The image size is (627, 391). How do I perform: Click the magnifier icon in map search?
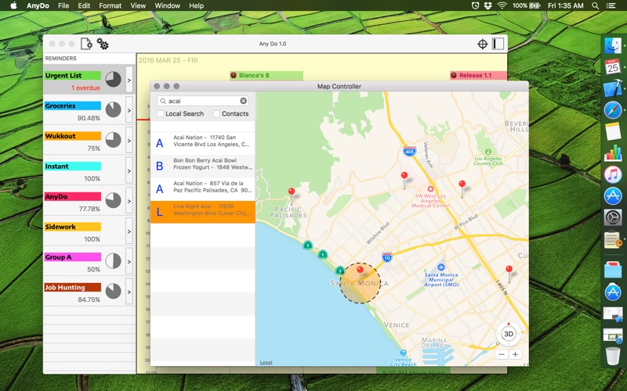coord(162,101)
